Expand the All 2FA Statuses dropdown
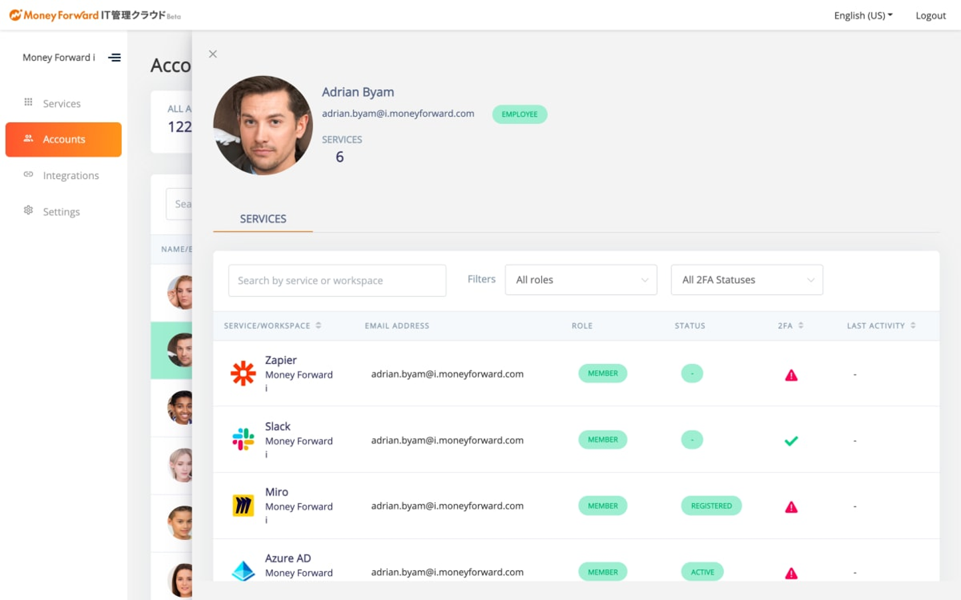Image resolution: width=961 pixels, height=600 pixels. 747,280
